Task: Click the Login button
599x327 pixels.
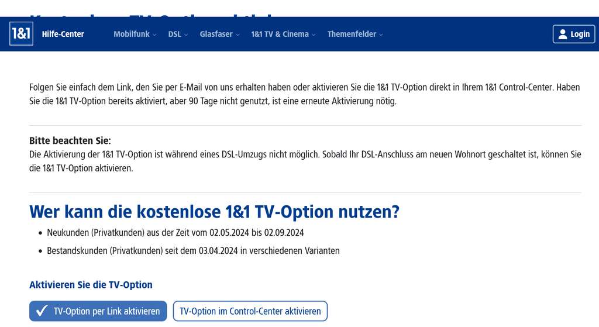Action: click(574, 34)
